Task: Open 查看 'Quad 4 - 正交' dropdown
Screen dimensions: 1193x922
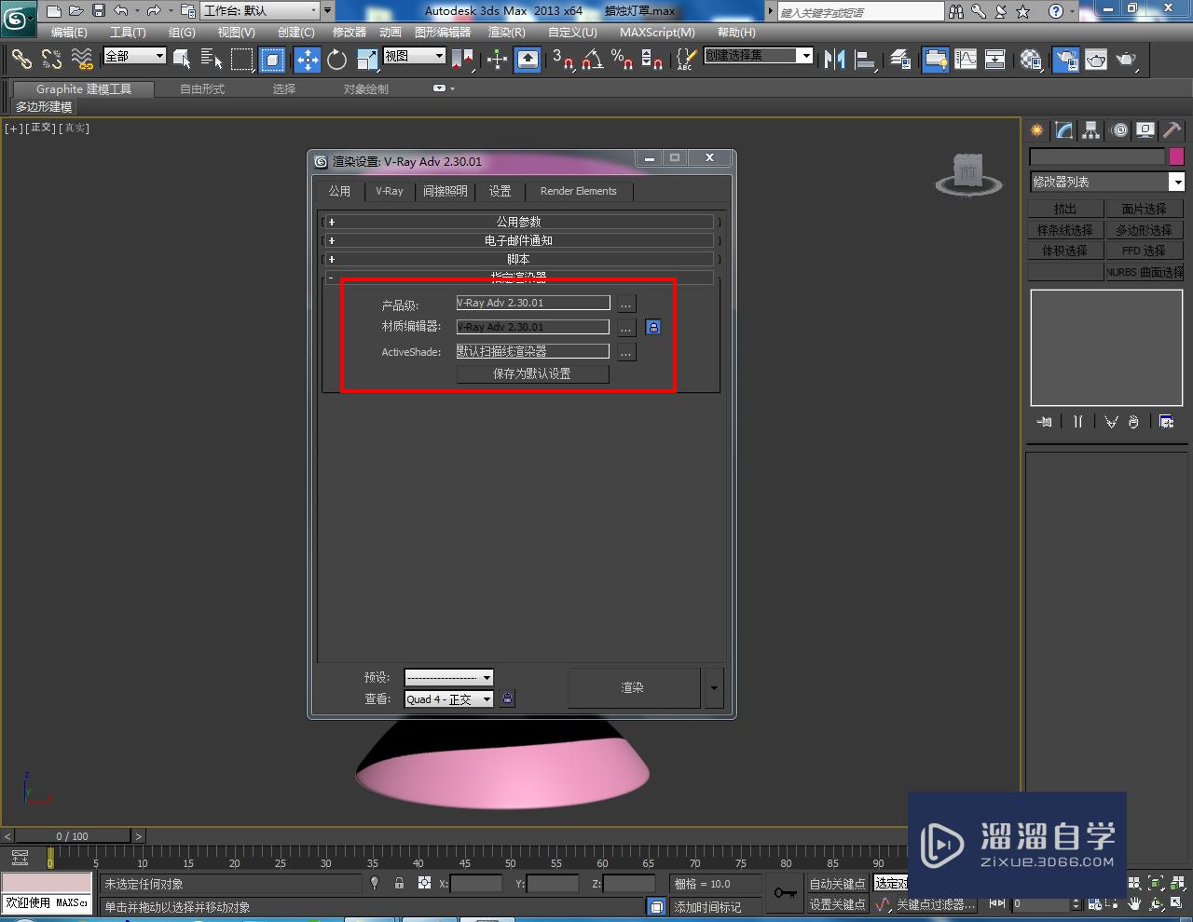Action: (448, 699)
